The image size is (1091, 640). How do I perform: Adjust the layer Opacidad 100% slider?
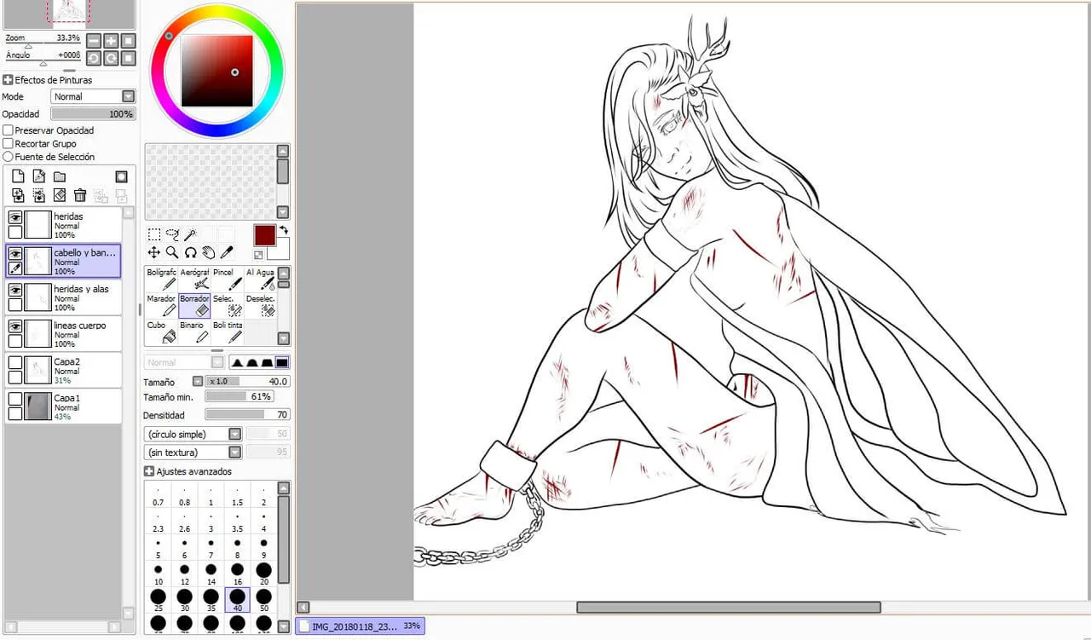(x=93, y=113)
